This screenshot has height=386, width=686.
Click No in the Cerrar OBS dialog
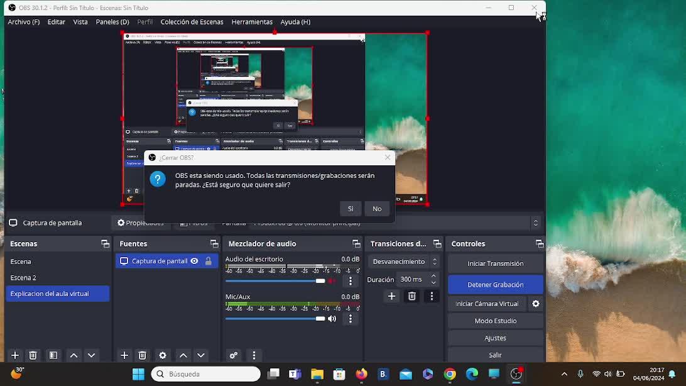pyautogui.click(x=377, y=209)
